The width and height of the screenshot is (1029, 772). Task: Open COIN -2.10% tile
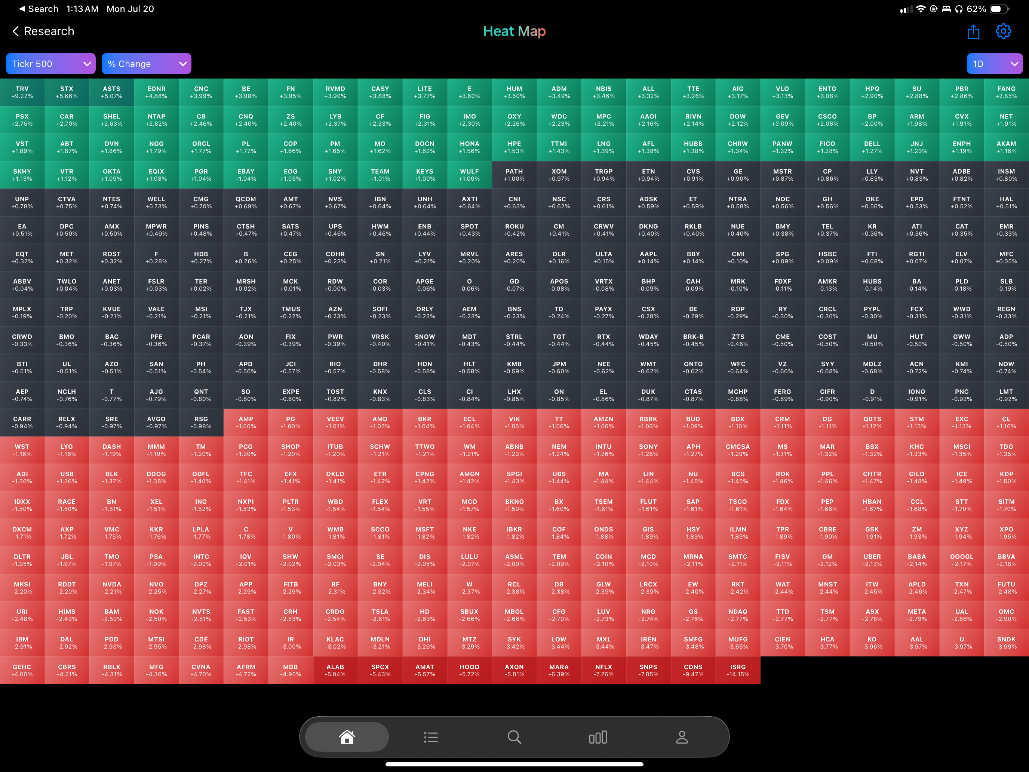pos(604,560)
